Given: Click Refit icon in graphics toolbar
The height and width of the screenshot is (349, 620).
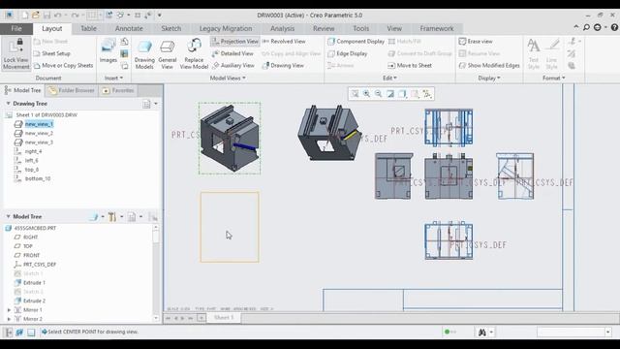Looking at the screenshot, I should (x=355, y=94).
